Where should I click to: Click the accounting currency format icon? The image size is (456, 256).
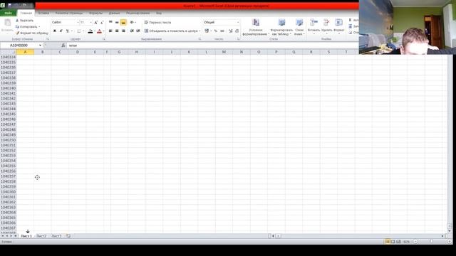tap(207, 31)
